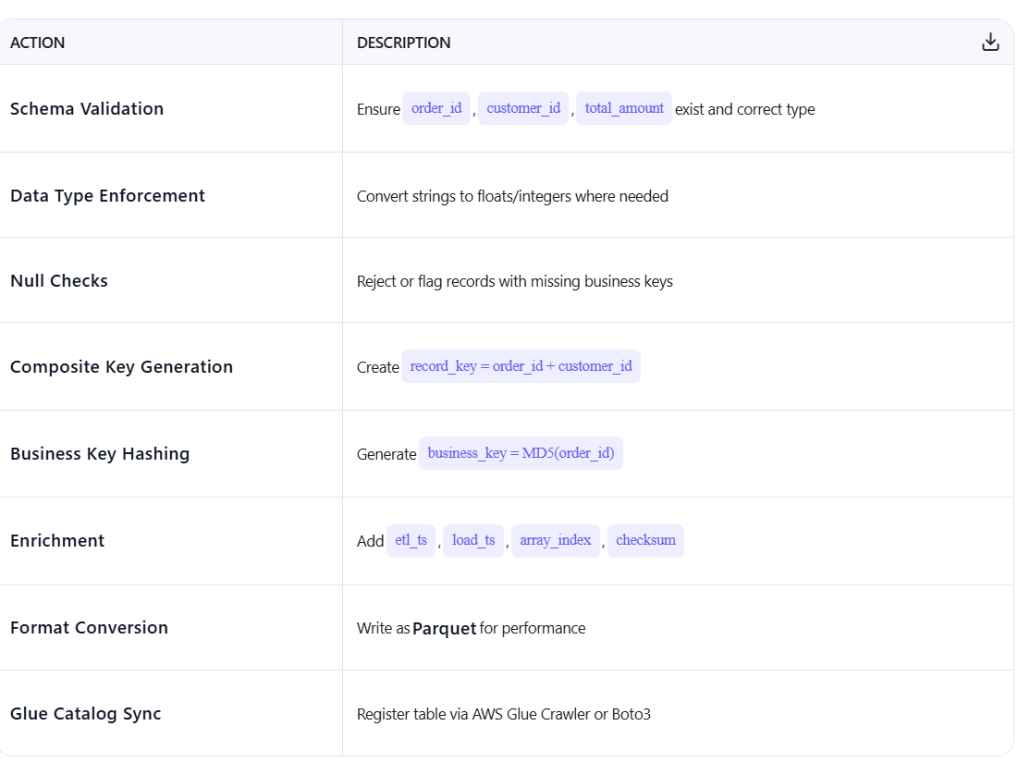Select the checksum enrichment chip

click(x=645, y=540)
